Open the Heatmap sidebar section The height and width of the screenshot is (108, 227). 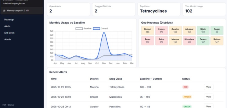tap(9, 20)
